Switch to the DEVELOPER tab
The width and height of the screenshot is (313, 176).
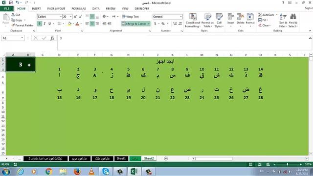[142, 9]
